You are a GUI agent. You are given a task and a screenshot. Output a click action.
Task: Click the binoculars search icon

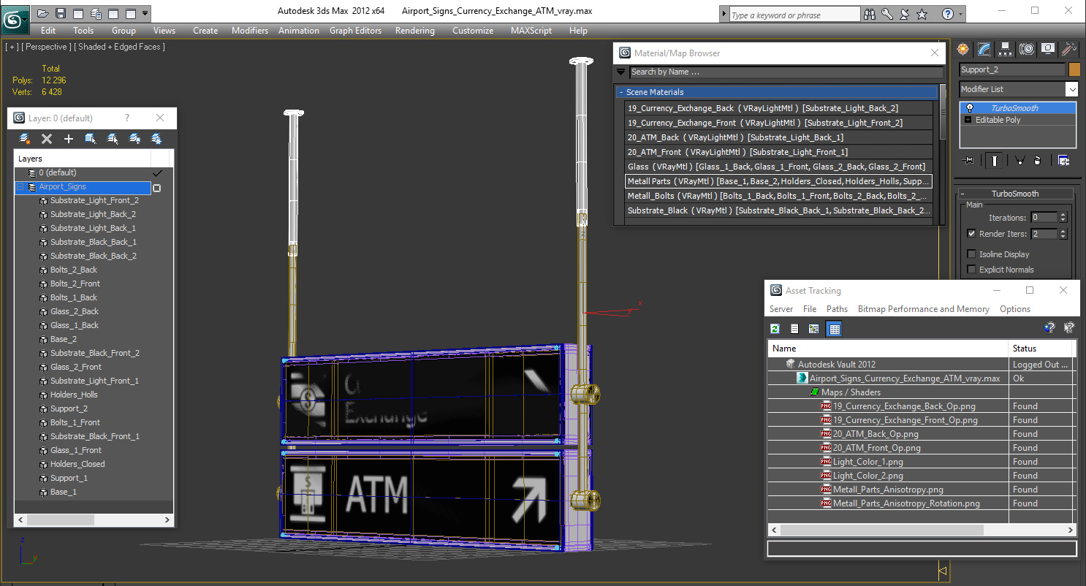click(x=870, y=14)
